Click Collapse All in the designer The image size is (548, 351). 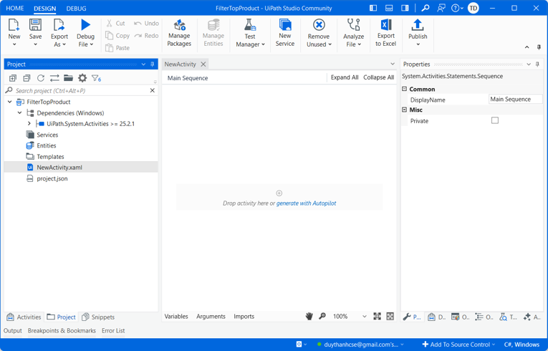click(x=378, y=77)
